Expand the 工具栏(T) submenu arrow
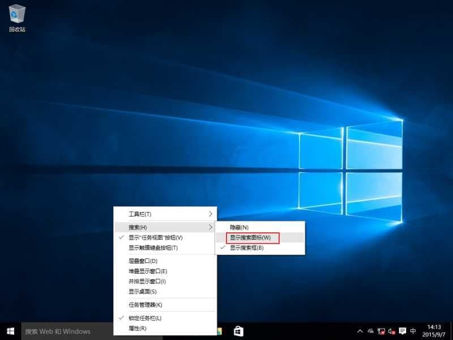The image size is (453, 340). tap(210, 214)
